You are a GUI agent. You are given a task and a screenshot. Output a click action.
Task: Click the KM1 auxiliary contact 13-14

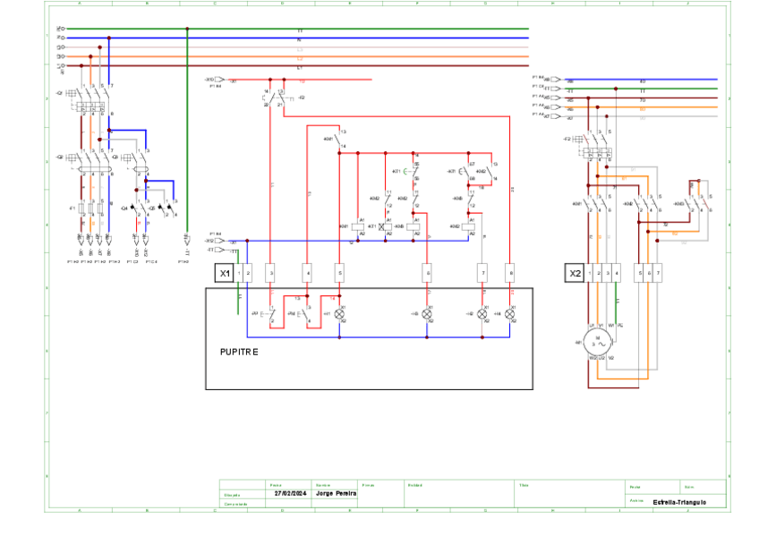tap(337, 139)
